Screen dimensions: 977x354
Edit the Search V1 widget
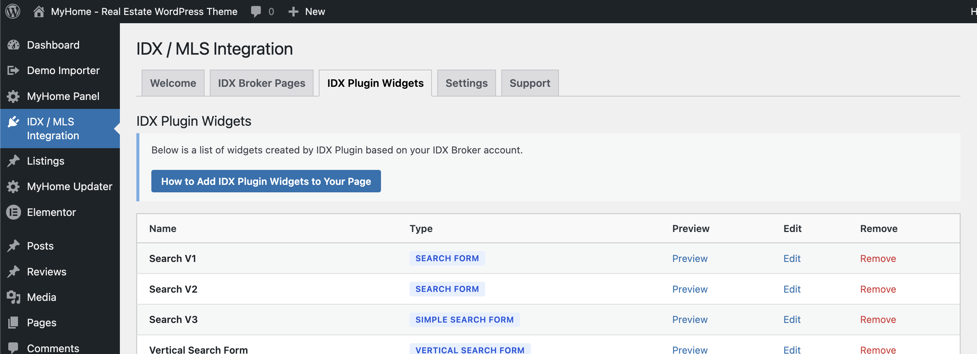point(792,259)
